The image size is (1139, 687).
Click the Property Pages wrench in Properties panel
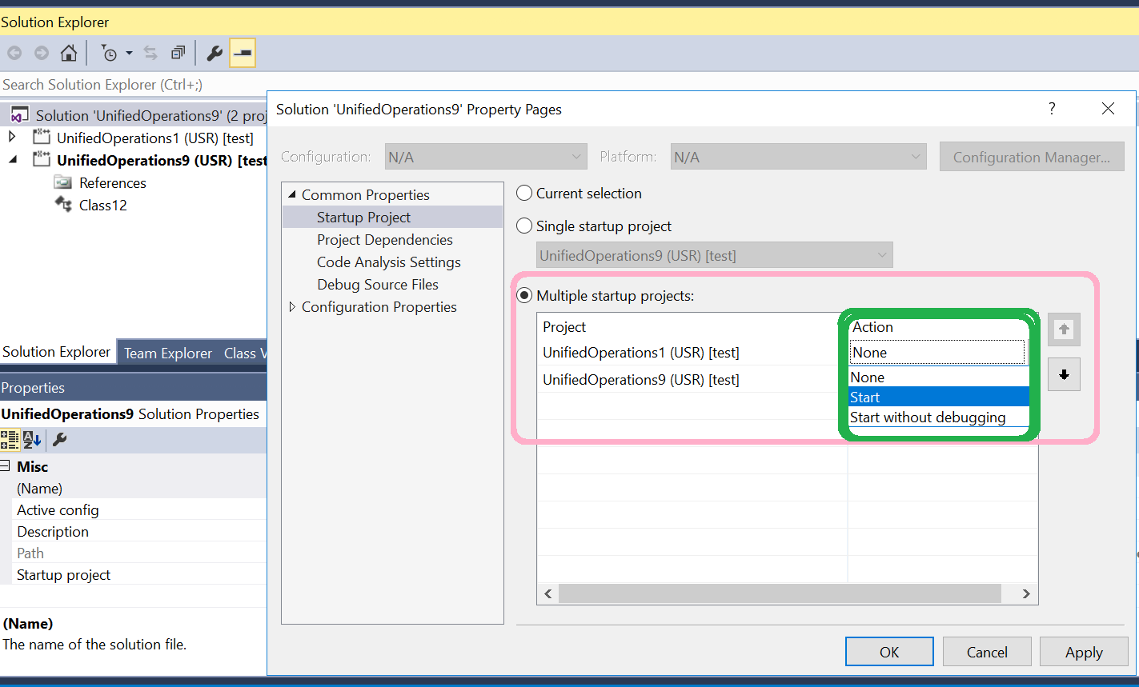pyautogui.click(x=59, y=439)
